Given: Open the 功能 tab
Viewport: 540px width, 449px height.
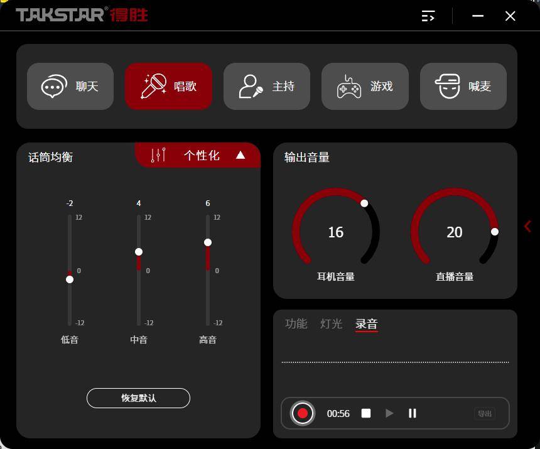Looking at the screenshot, I should (x=296, y=324).
